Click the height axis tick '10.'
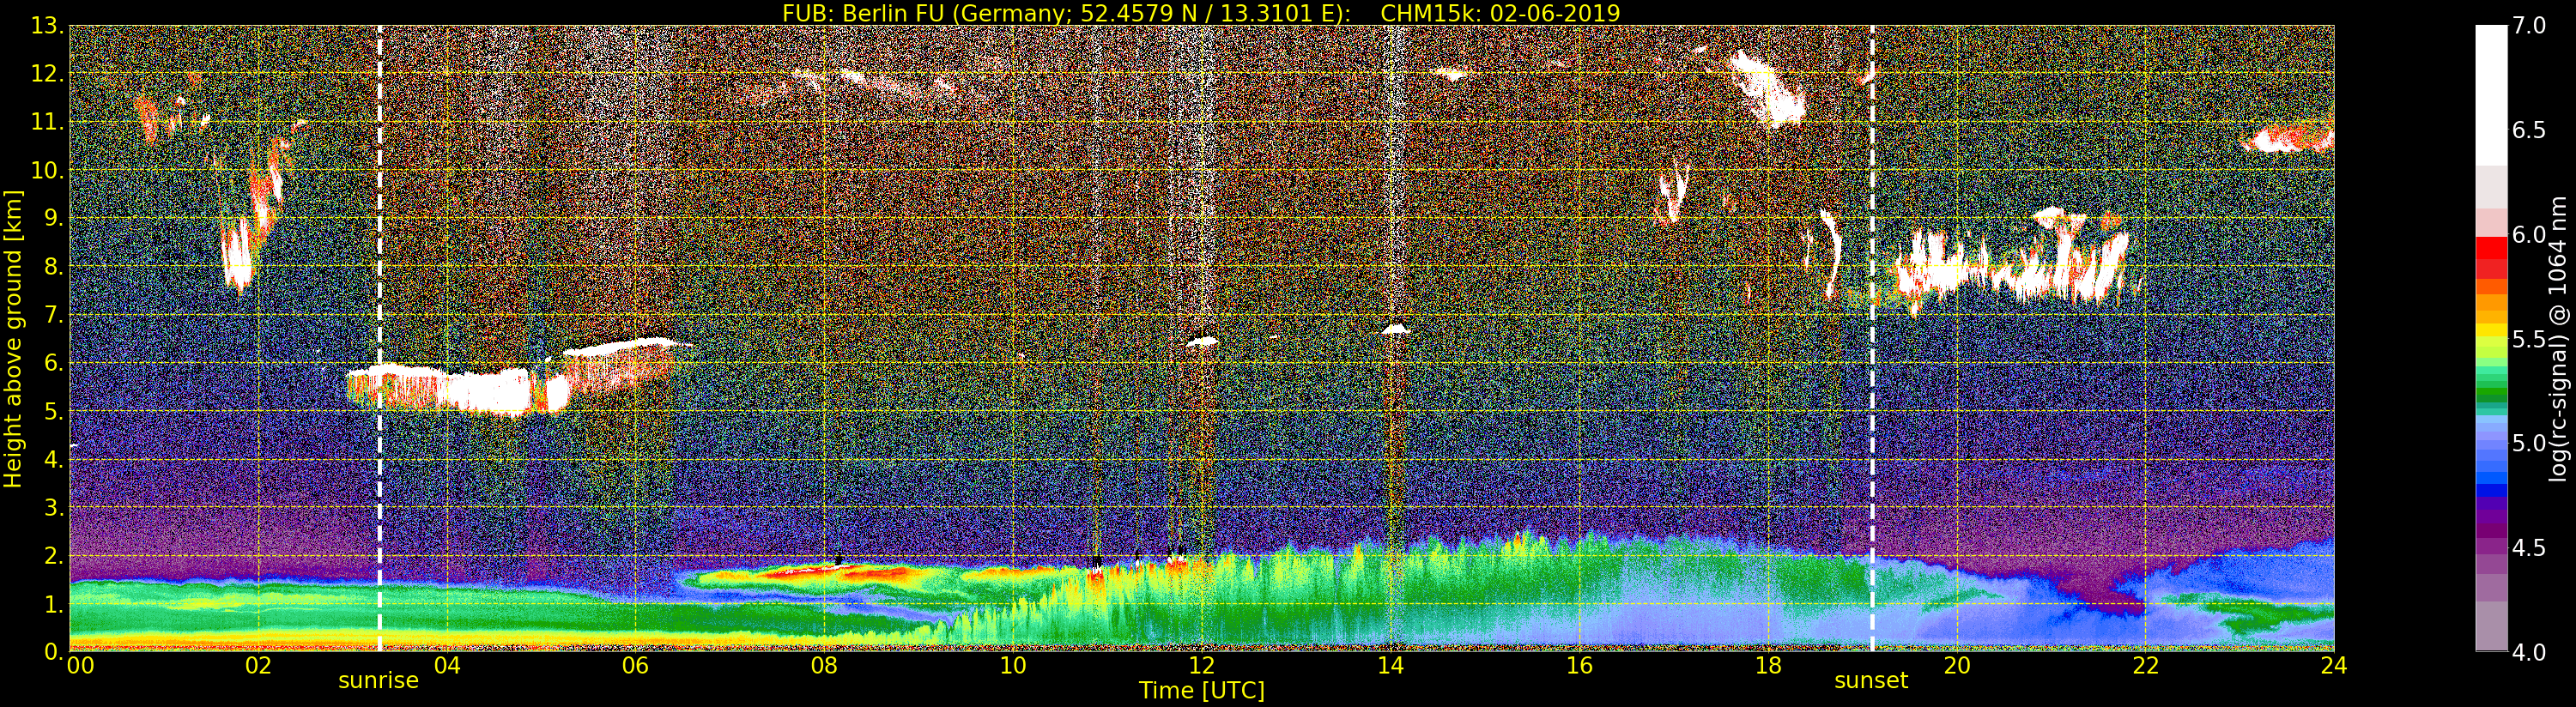The width and height of the screenshot is (2576, 707). click(x=47, y=170)
